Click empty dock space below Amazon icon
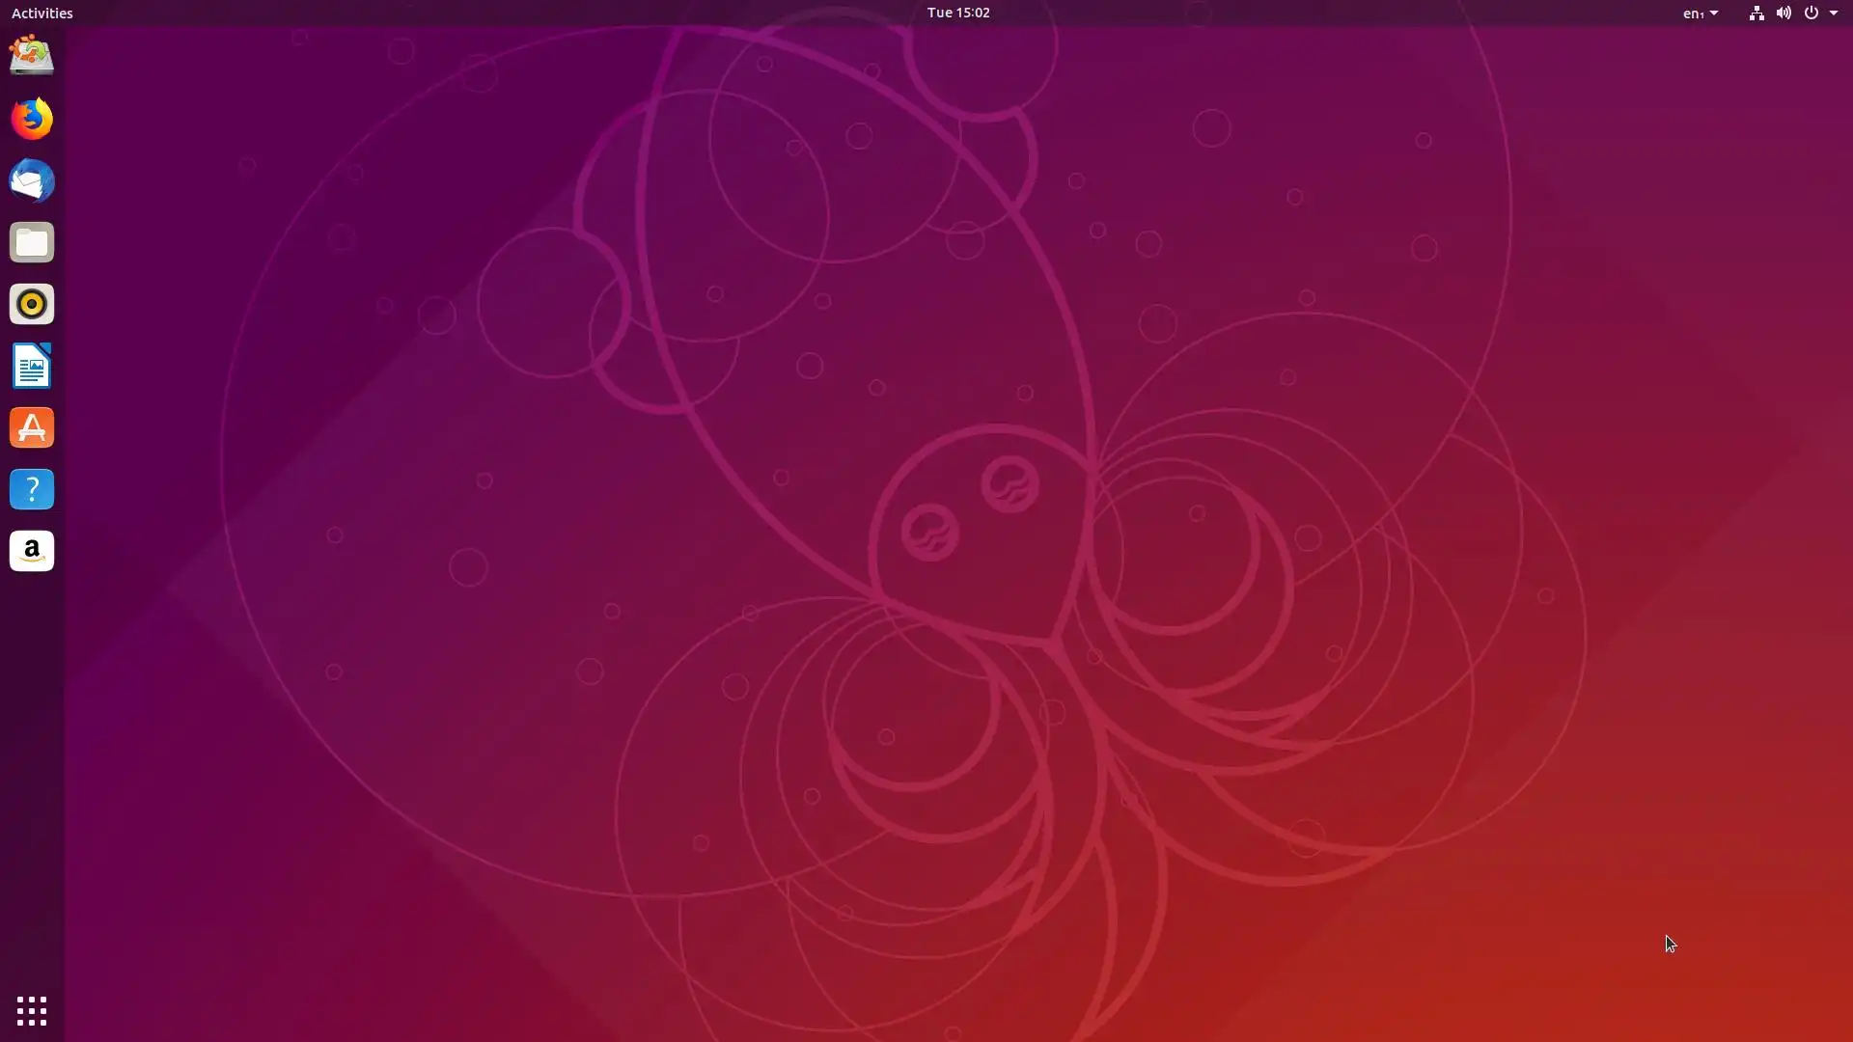 coord(32,772)
